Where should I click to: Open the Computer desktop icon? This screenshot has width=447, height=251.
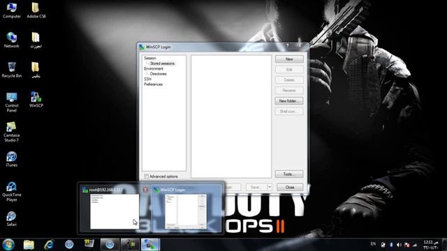(12, 10)
